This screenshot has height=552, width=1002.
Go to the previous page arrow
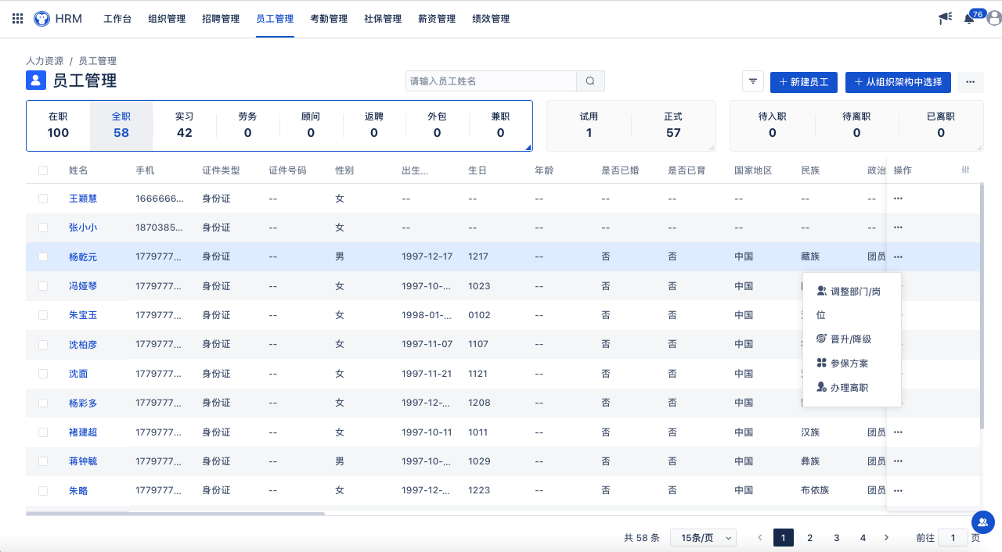759,538
